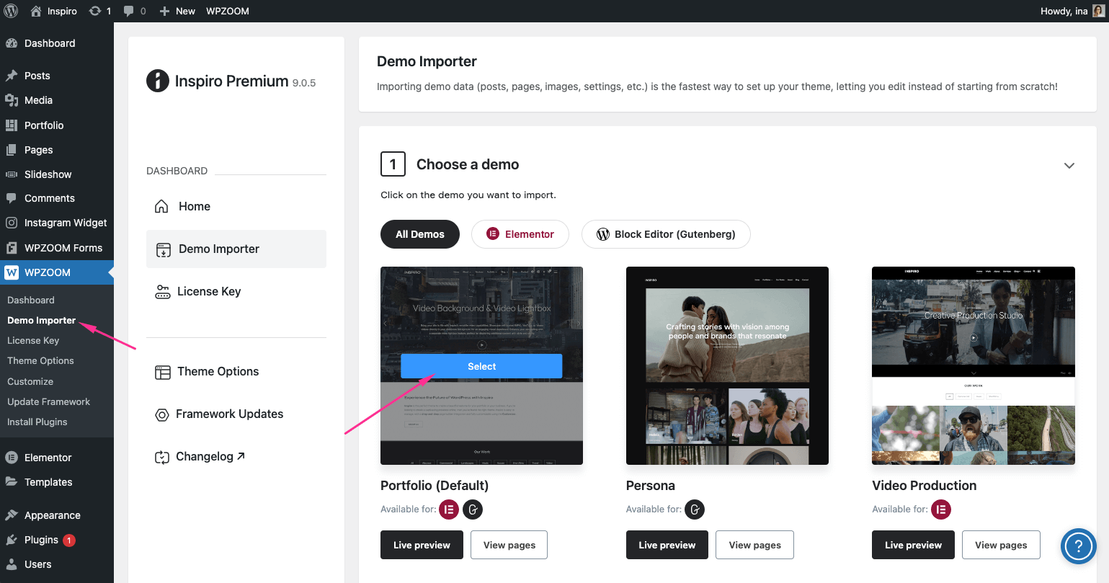
Task: Open the Howdy, ina account menu
Action: pyautogui.click(x=1072, y=11)
